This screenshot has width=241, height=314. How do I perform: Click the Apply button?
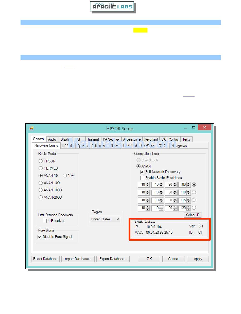pos(198,259)
